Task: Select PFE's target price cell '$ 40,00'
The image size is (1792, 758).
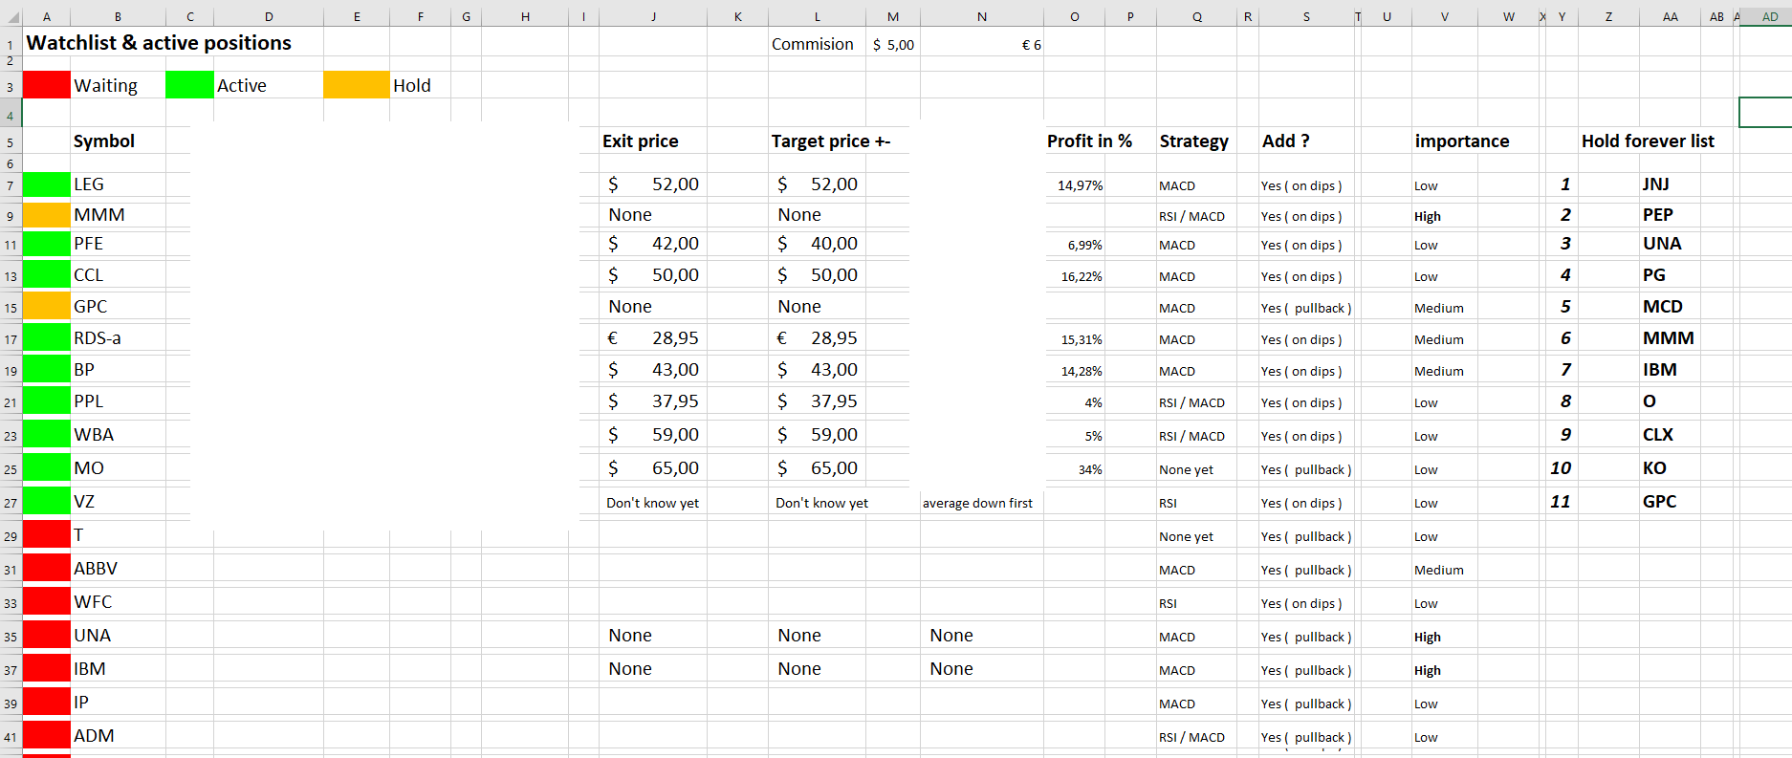Action: (x=817, y=244)
